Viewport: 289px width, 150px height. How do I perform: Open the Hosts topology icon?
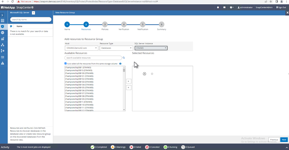(x=3, y=45)
